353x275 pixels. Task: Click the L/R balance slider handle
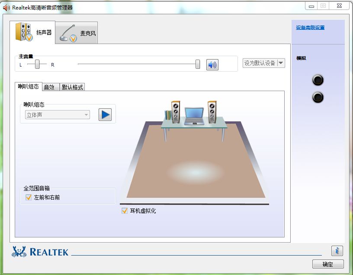[37, 64]
